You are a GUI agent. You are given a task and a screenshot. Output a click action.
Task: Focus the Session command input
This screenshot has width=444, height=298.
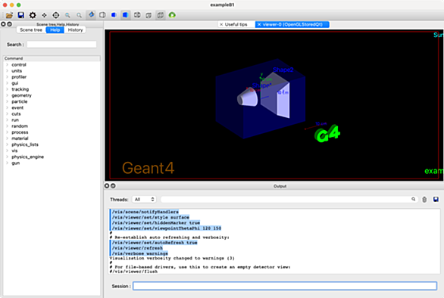point(285,286)
